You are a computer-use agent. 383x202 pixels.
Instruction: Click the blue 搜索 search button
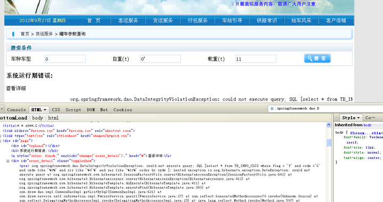tap(317, 58)
